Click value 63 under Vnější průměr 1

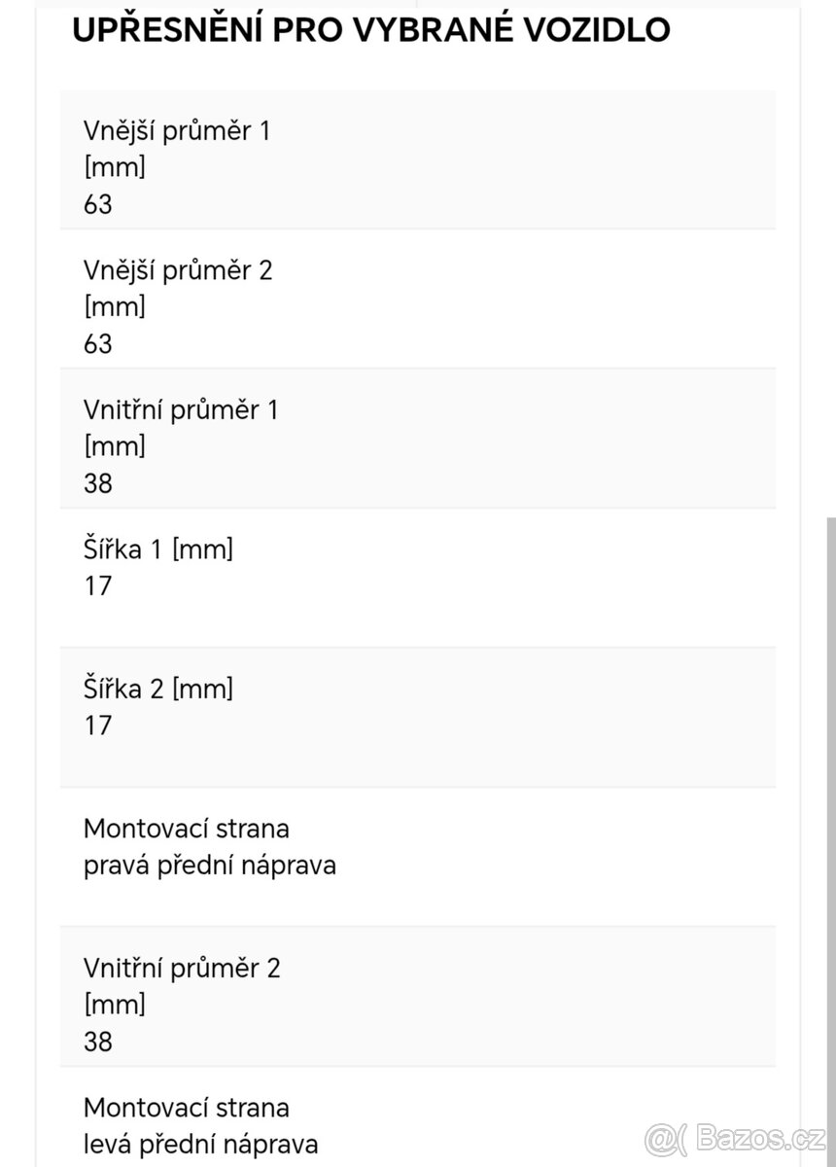tap(98, 204)
